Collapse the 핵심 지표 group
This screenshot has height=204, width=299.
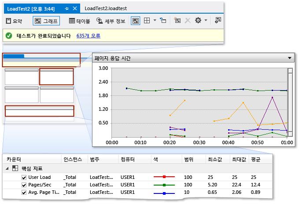7,168
